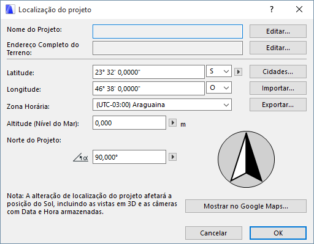Viewport: 314px width, 244px height.
Task: Edit the project name with Editar button
Action: point(278,31)
